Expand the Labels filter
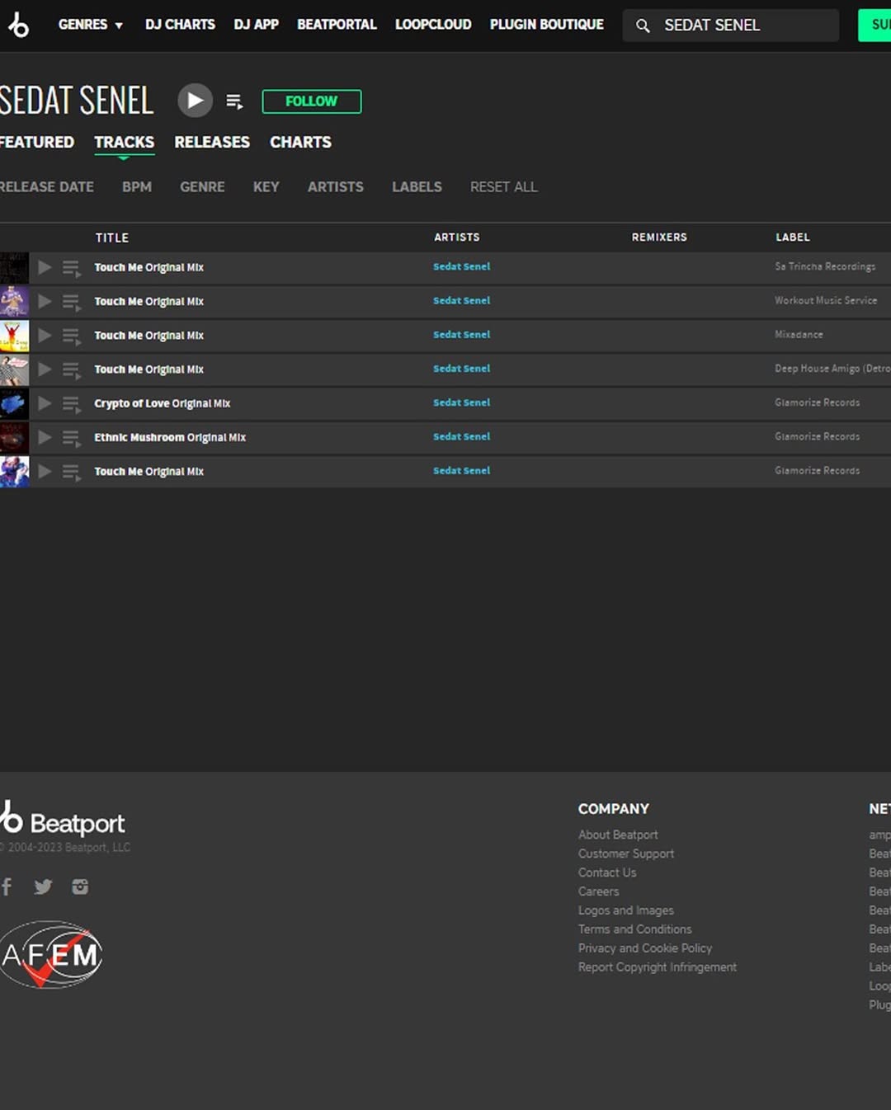The image size is (891, 1110). (417, 187)
